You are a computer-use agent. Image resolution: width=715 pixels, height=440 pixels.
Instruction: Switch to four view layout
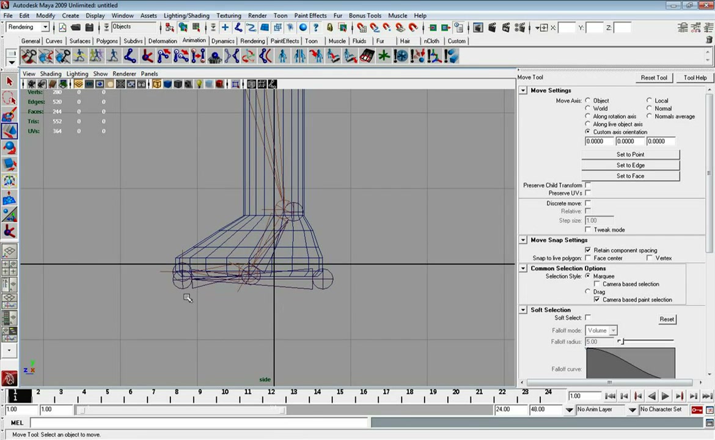pyautogui.click(x=9, y=267)
